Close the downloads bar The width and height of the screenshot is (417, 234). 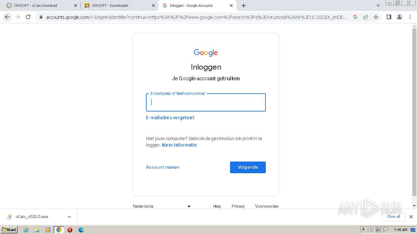click(x=411, y=217)
